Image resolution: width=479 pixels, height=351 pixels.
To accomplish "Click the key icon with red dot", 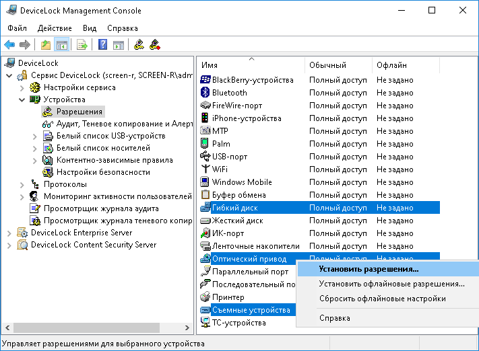I will click(155, 45).
